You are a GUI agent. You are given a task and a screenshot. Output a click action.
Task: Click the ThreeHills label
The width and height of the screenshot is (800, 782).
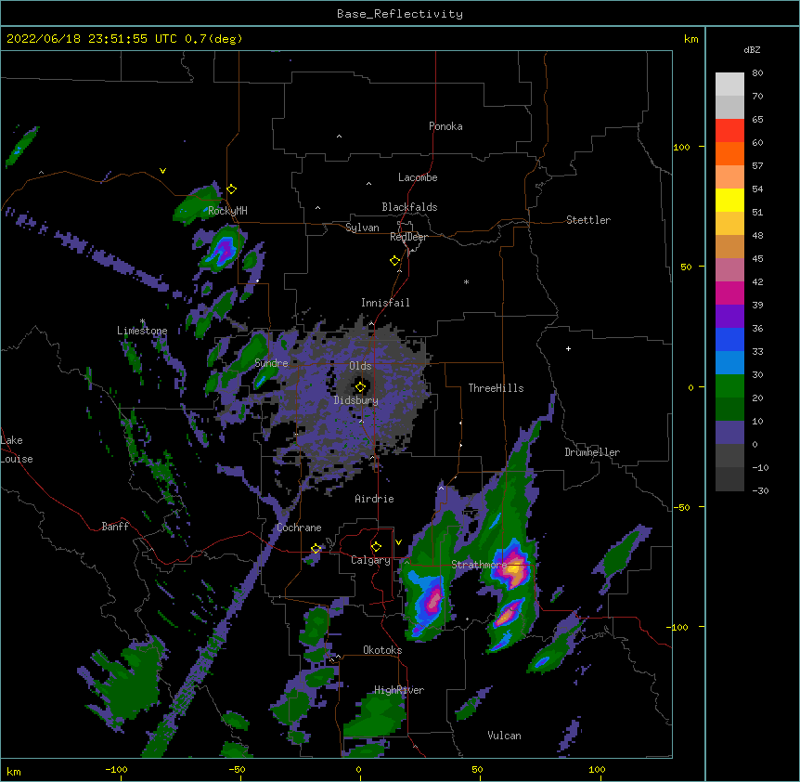pyautogui.click(x=496, y=388)
